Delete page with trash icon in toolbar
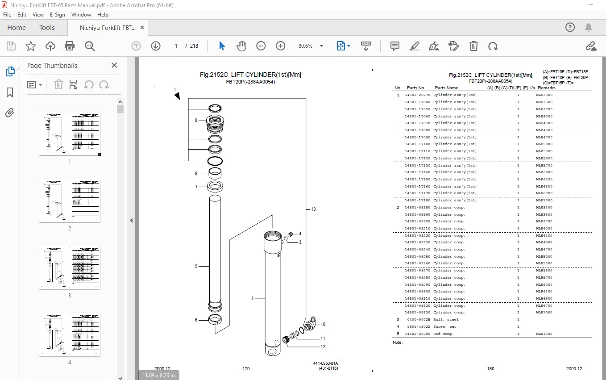This screenshot has width=606, height=380. tap(473, 46)
